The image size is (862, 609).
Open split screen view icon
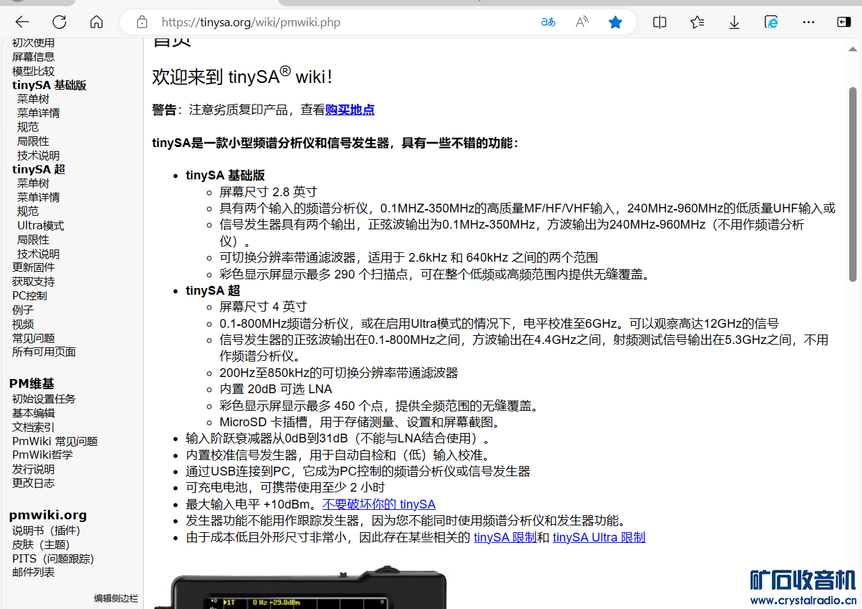tap(660, 22)
